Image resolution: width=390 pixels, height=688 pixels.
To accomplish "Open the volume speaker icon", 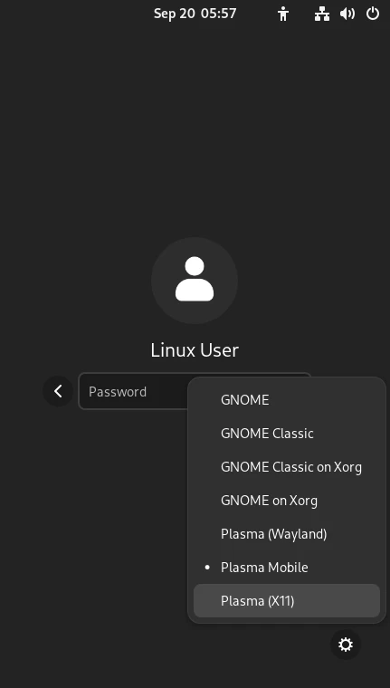I will pyautogui.click(x=347, y=14).
